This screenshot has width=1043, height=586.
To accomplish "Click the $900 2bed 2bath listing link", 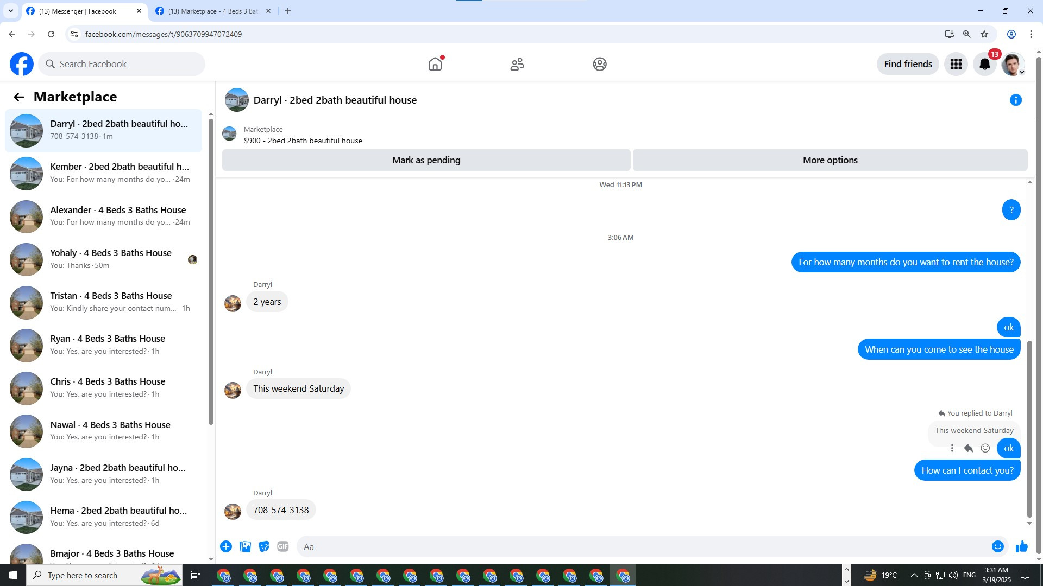I will pyautogui.click(x=303, y=141).
